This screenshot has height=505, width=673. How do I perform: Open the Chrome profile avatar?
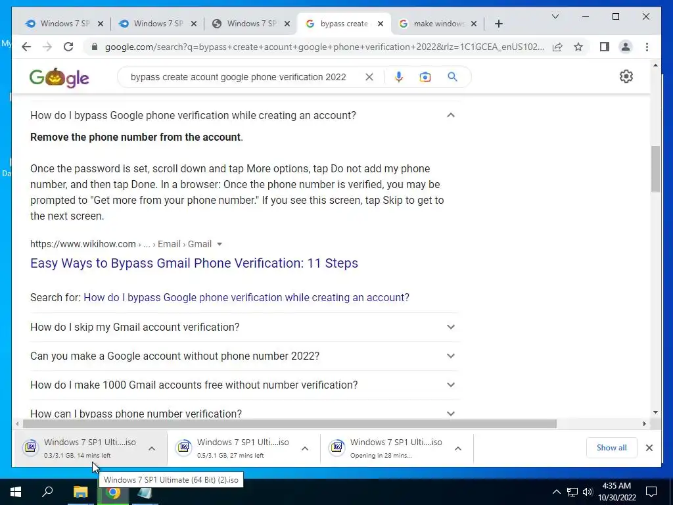tap(626, 47)
